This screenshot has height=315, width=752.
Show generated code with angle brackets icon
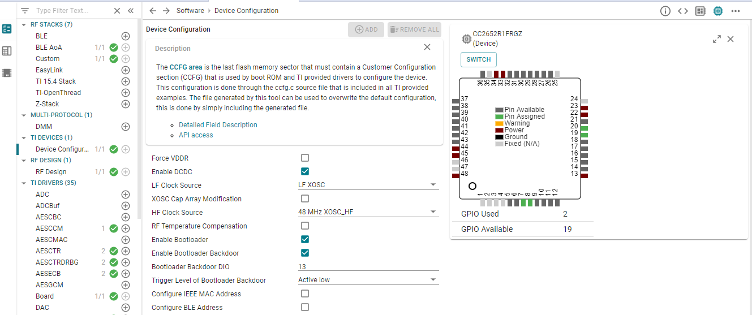[x=683, y=11]
